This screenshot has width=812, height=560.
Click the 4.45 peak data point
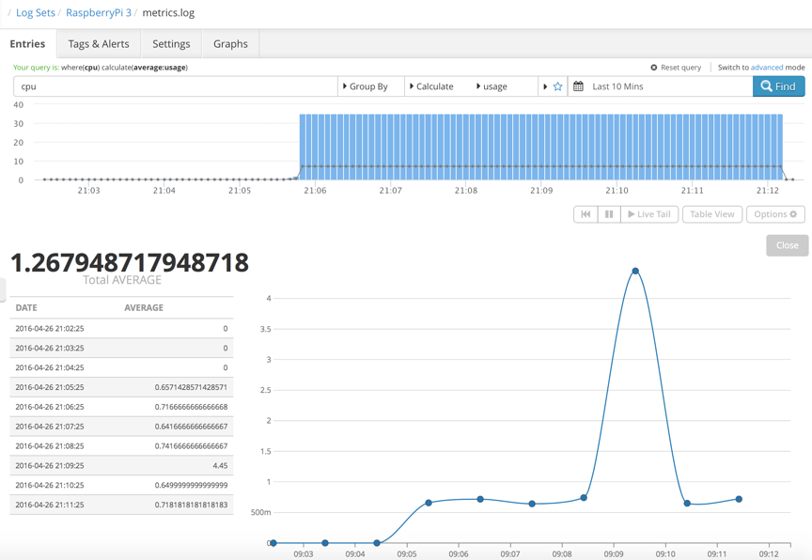635,272
